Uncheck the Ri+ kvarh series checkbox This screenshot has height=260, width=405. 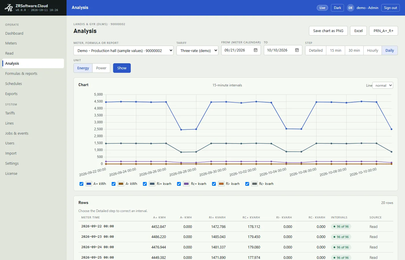pyautogui.click(x=145, y=184)
